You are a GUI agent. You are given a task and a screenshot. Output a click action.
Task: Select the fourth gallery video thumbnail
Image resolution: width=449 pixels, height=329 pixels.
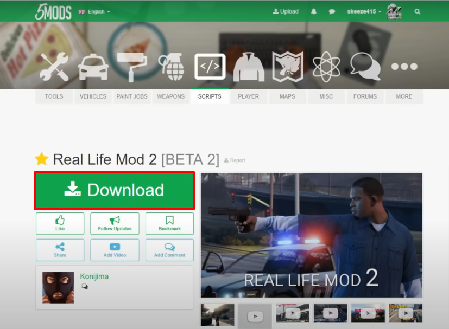point(331,313)
